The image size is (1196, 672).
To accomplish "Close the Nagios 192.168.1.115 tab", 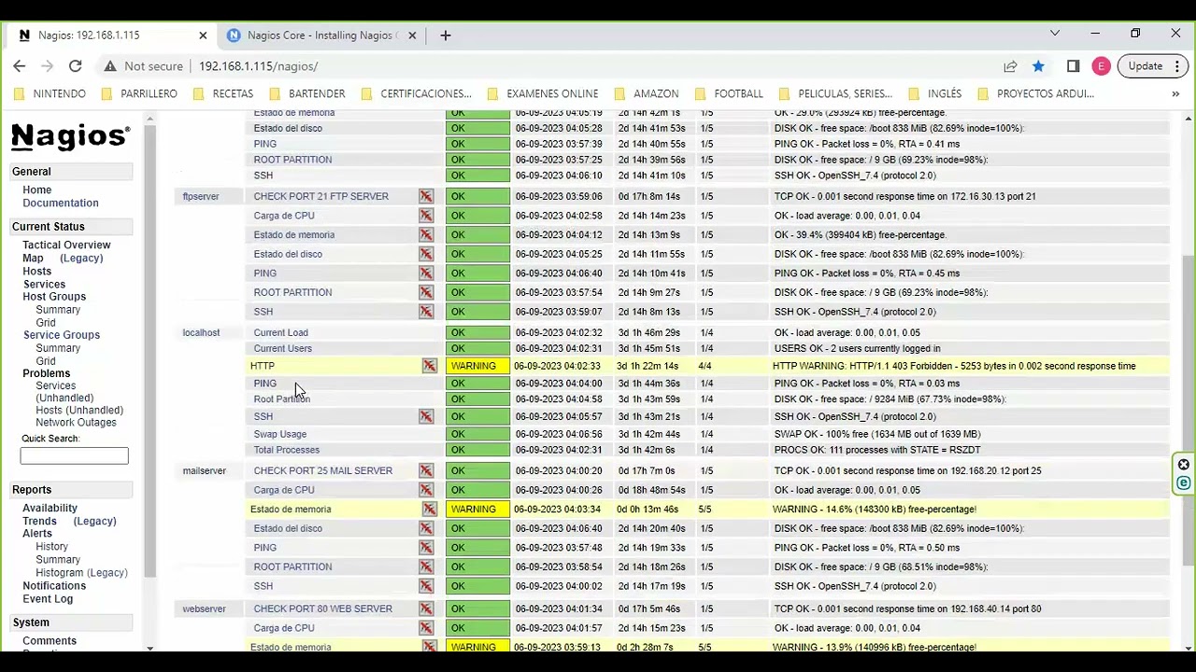I will (x=203, y=35).
